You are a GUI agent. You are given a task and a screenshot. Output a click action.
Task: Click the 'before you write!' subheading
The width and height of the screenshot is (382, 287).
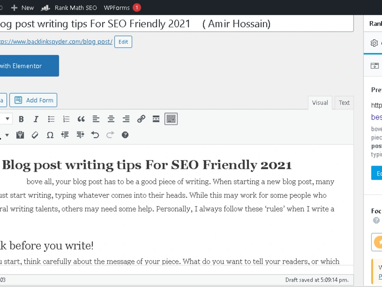point(47,246)
